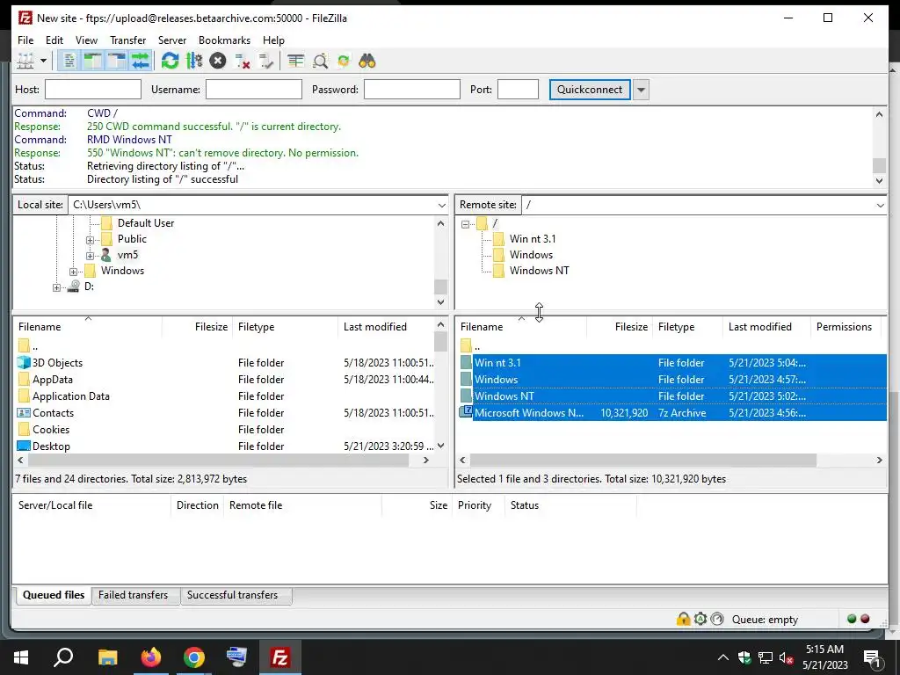Toggle local directory tree display
Screen dimensions: 900x675
(x=92, y=61)
